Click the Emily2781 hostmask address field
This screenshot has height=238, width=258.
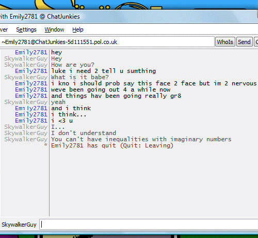coord(107,42)
